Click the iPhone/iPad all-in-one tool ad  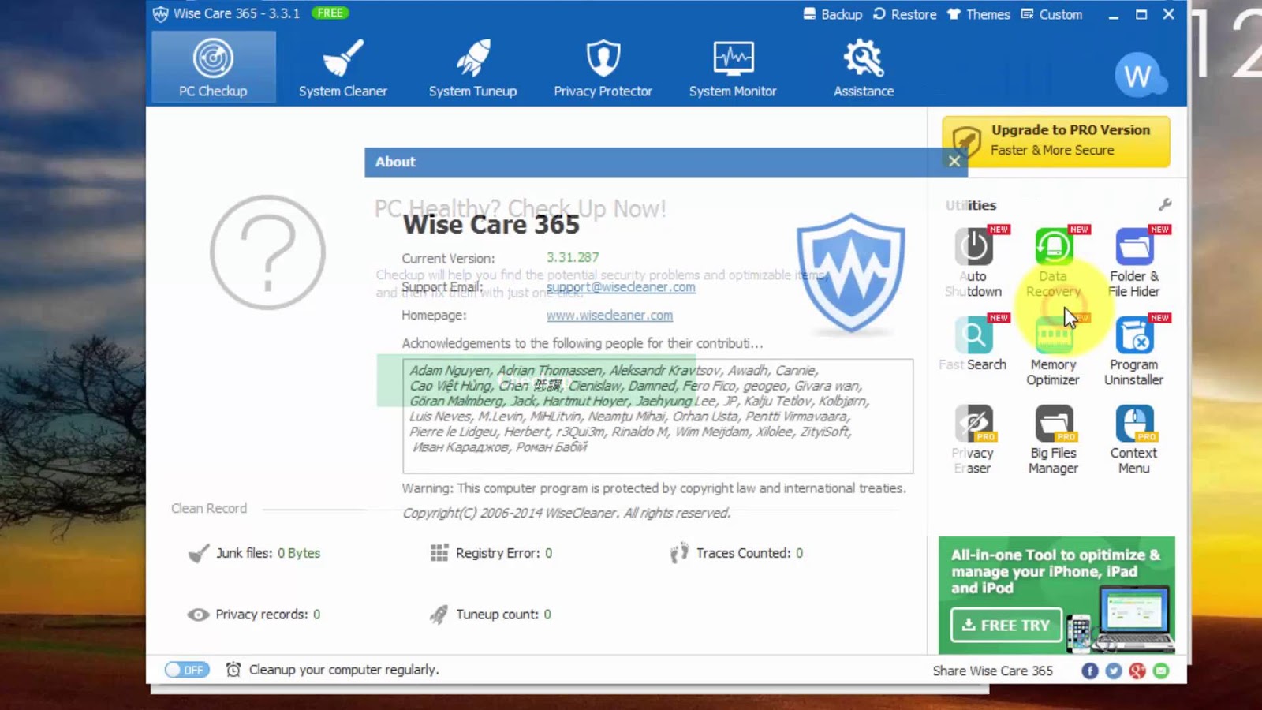(x=1057, y=595)
